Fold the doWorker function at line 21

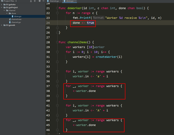coord(57,8)
